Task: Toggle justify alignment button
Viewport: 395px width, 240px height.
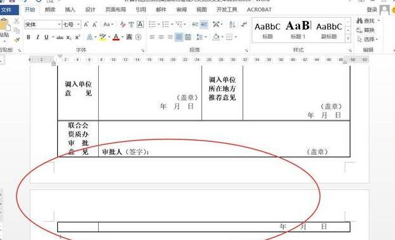Action: [179, 38]
